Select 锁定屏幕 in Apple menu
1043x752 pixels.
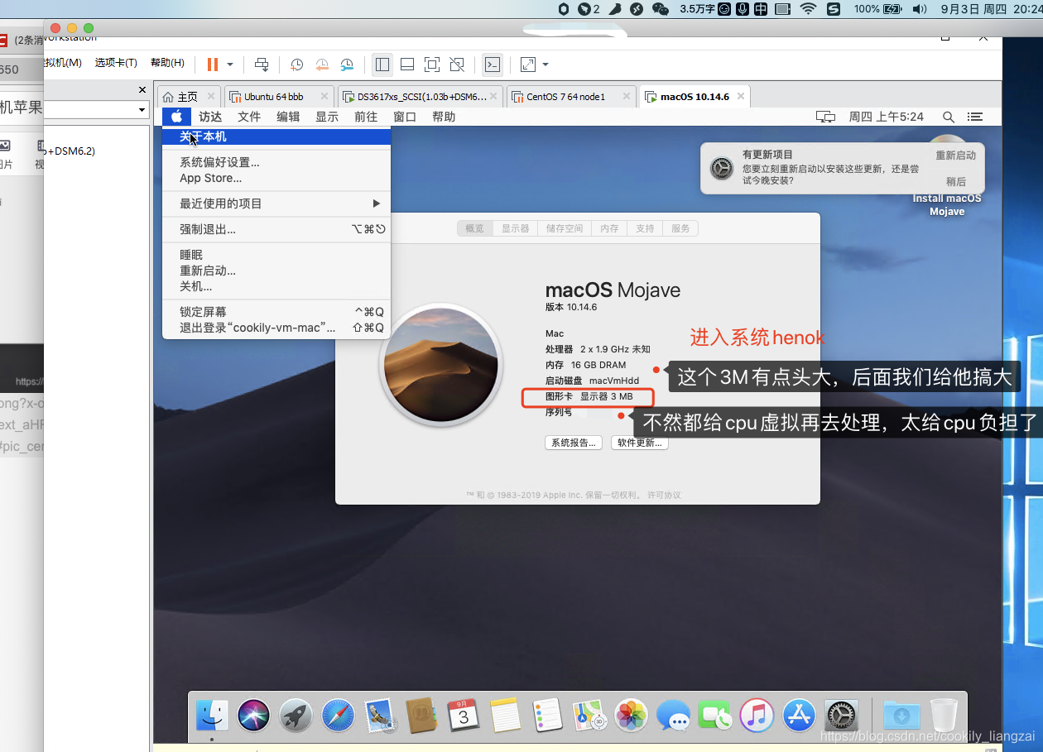(x=276, y=312)
